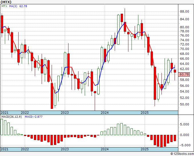Click the (MTX) chart title
194x156 pixels.
pos(6,2)
